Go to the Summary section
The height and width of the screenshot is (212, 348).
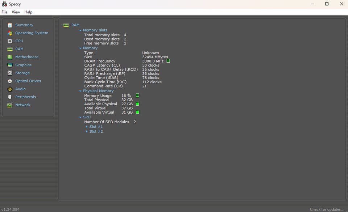(x=24, y=25)
